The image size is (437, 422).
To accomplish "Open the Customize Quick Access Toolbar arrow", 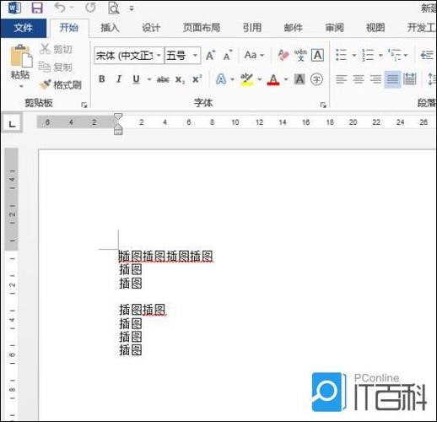I will [132, 8].
